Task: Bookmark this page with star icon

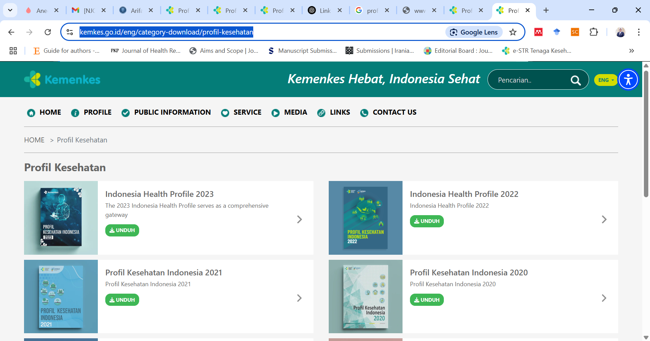Action: tap(513, 32)
